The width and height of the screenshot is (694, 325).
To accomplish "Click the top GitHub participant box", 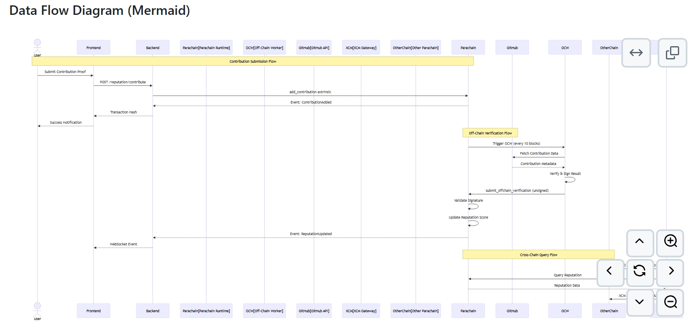I will (512, 48).
